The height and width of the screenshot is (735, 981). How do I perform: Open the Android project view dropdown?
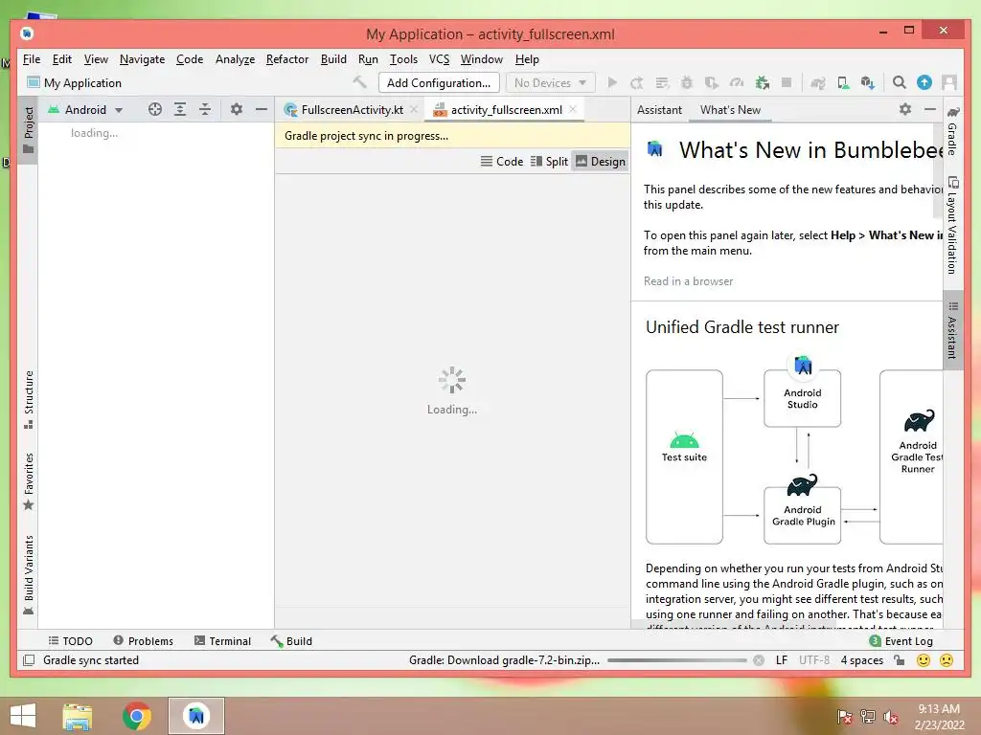click(x=85, y=109)
